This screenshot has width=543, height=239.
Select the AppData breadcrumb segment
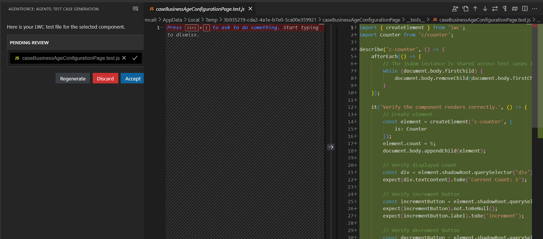(x=172, y=20)
